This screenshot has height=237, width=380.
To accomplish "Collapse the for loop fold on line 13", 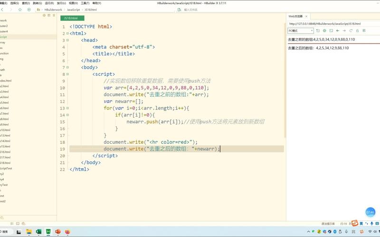I will (x=67, y=108).
